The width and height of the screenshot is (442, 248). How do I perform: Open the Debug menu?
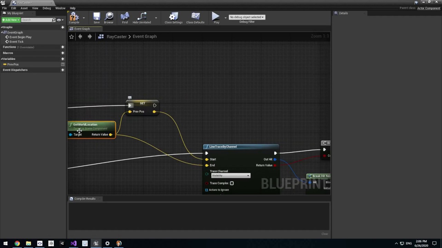click(47, 8)
